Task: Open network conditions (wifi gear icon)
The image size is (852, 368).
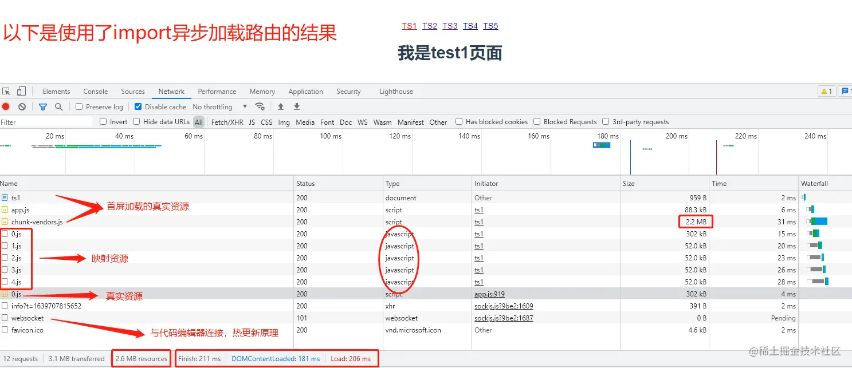Action: (x=260, y=106)
